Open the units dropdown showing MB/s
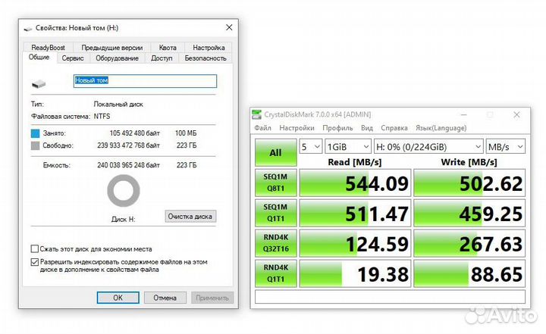 (505, 147)
